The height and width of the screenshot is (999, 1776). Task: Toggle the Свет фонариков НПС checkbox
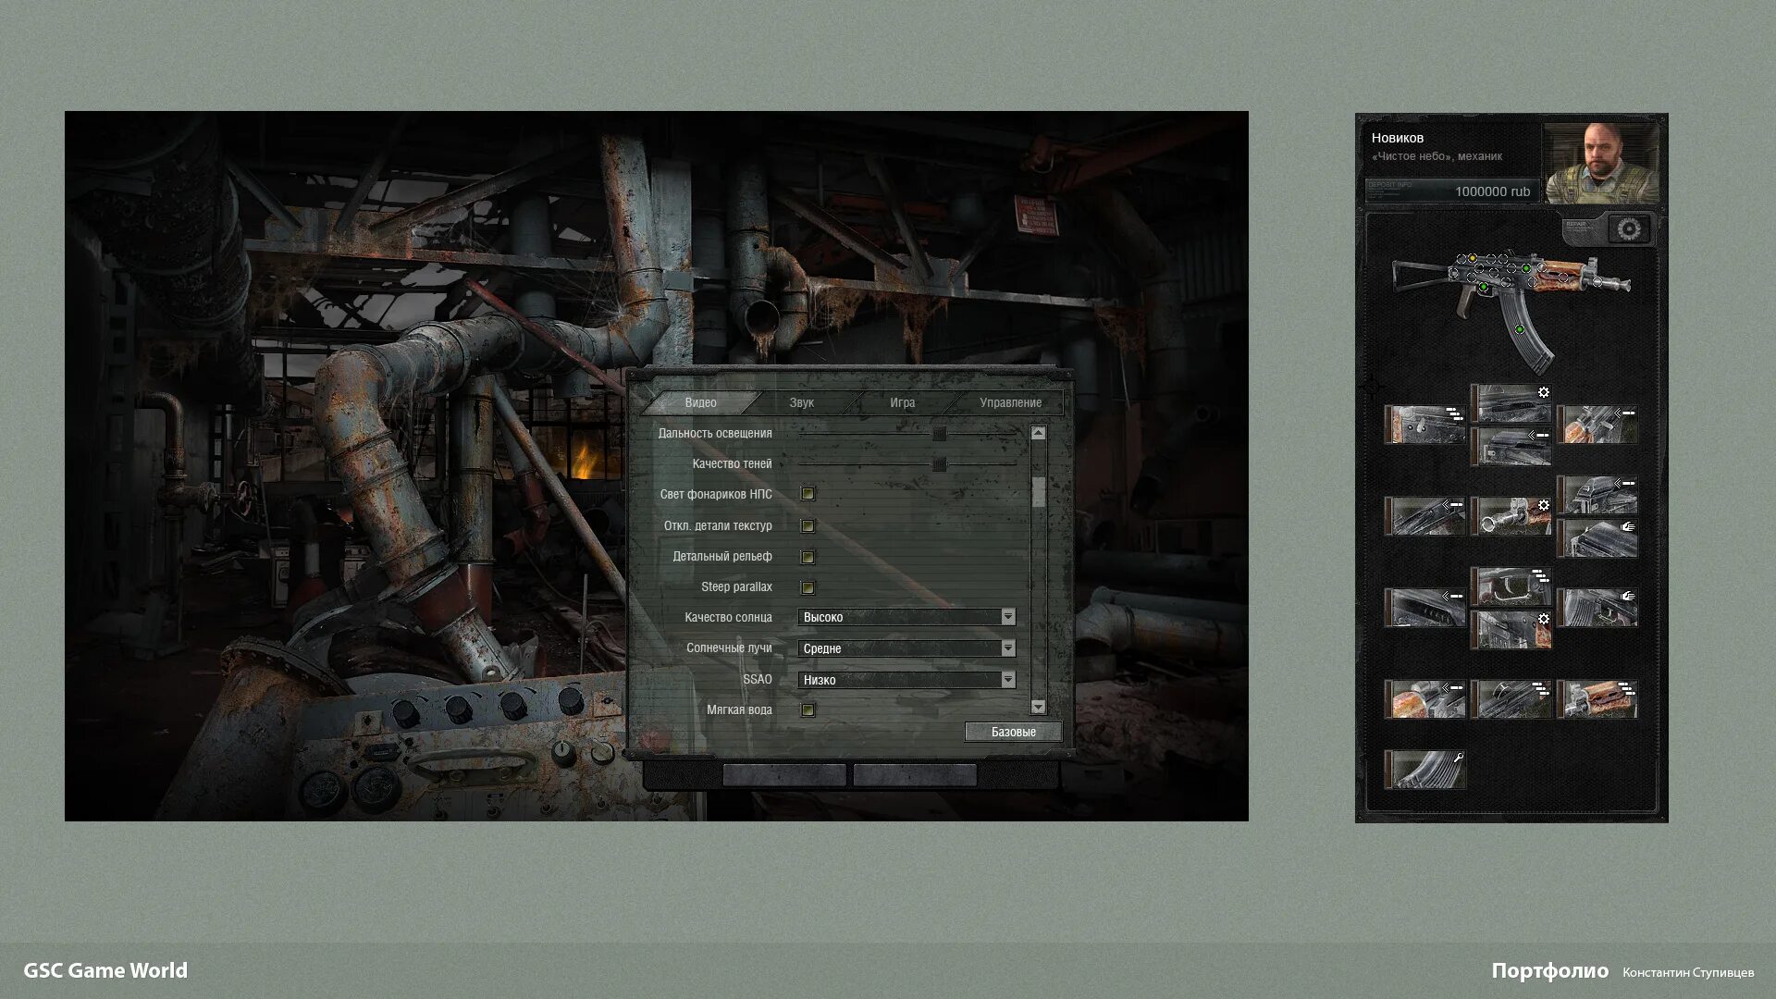[808, 494]
